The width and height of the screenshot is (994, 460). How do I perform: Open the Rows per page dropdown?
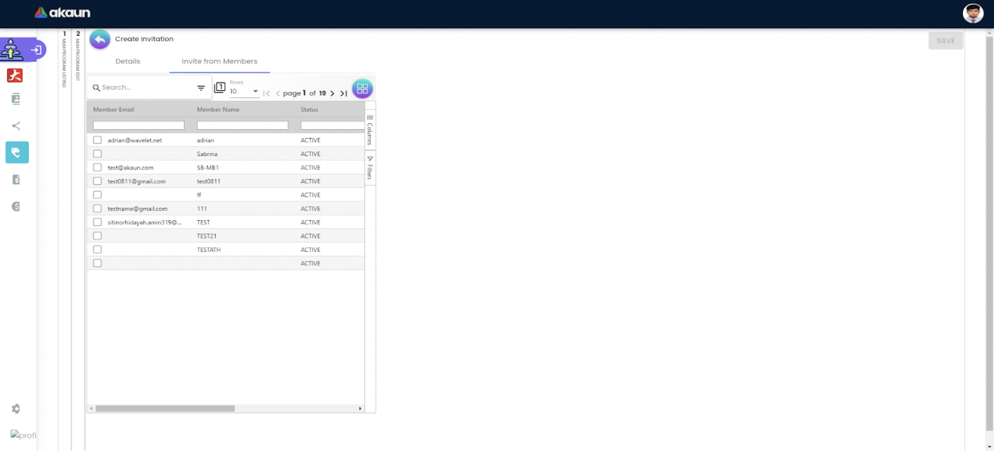(244, 91)
